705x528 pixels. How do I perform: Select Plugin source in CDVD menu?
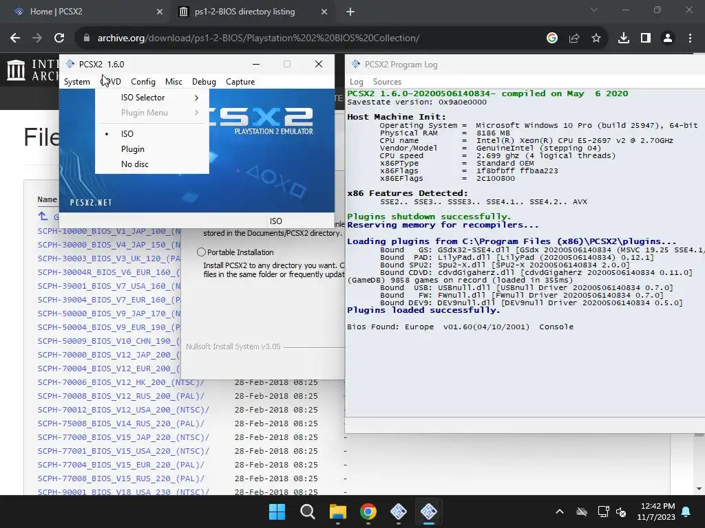pyautogui.click(x=133, y=149)
